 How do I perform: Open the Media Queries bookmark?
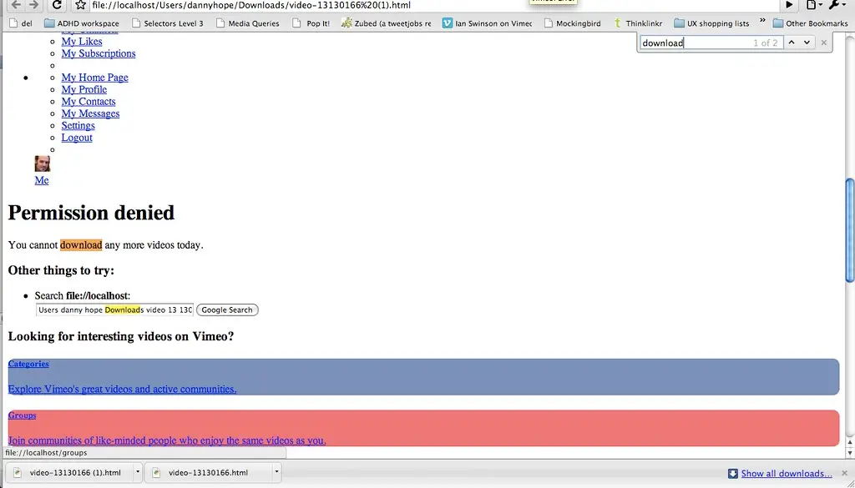tap(247, 23)
